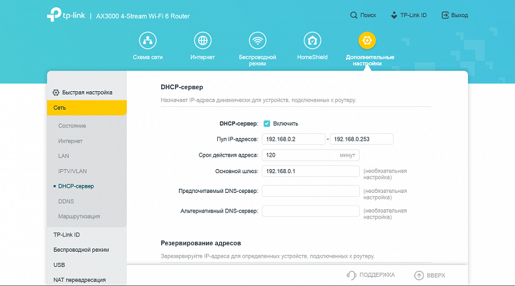Click the Выход logout icon

(x=445, y=15)
